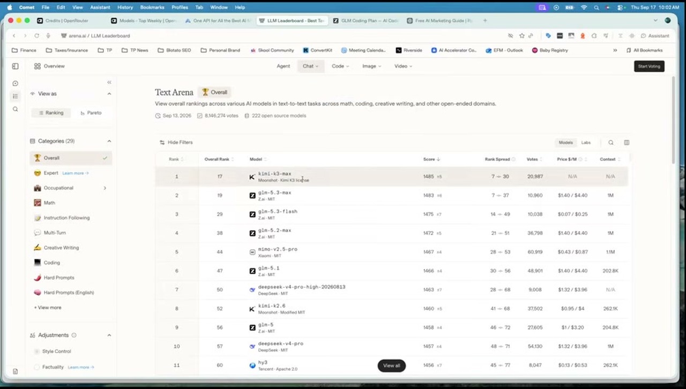Open the Bookmarks menu
The width and height of the screenshot is (686, 389).
(152, 7)
